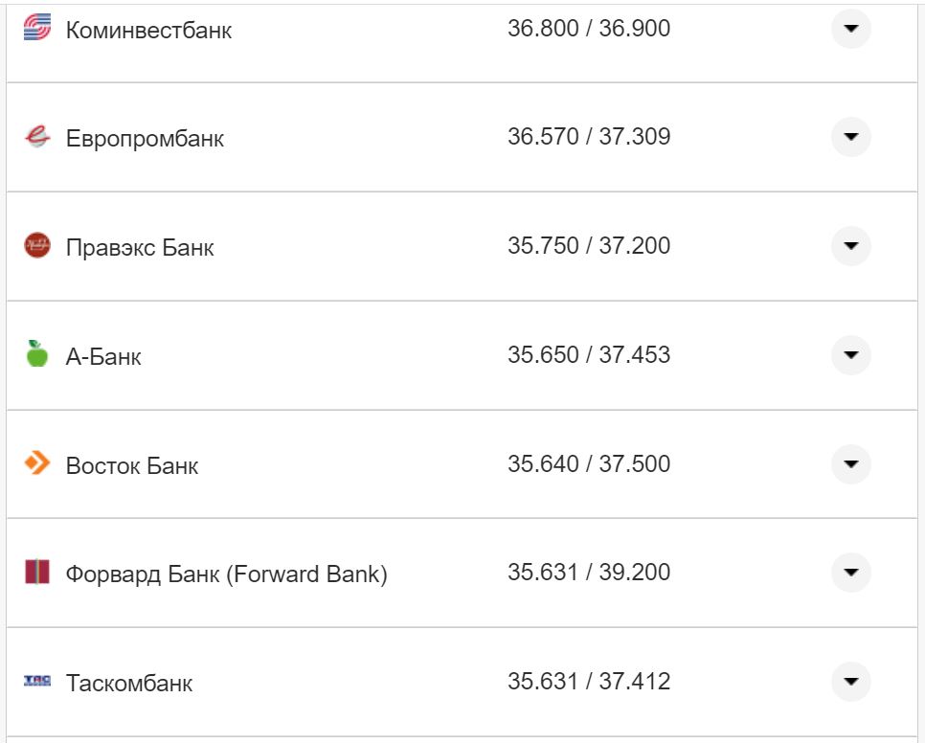925x743 pixels.
Task: Click the green apple А-Банк icon
Action: (x=36, y=354)
